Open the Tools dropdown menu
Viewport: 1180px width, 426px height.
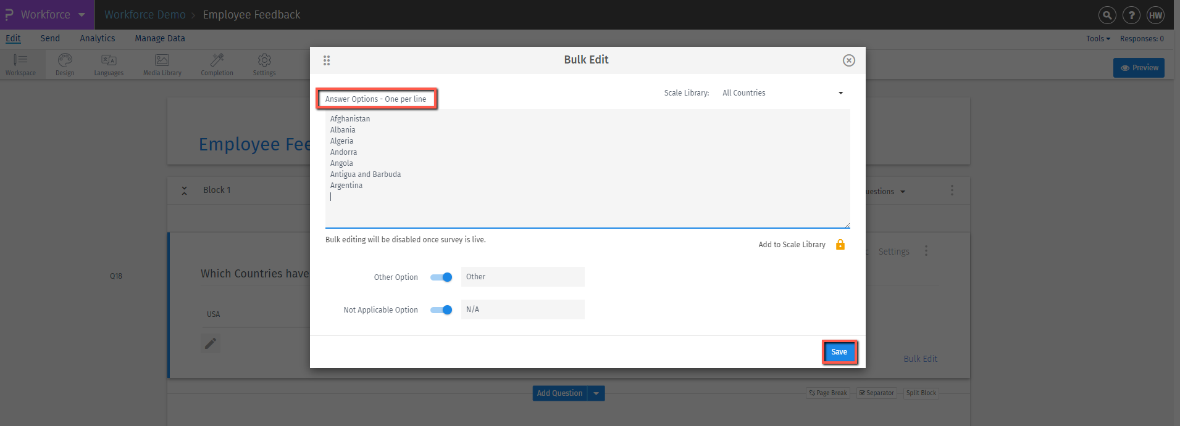1098,38
